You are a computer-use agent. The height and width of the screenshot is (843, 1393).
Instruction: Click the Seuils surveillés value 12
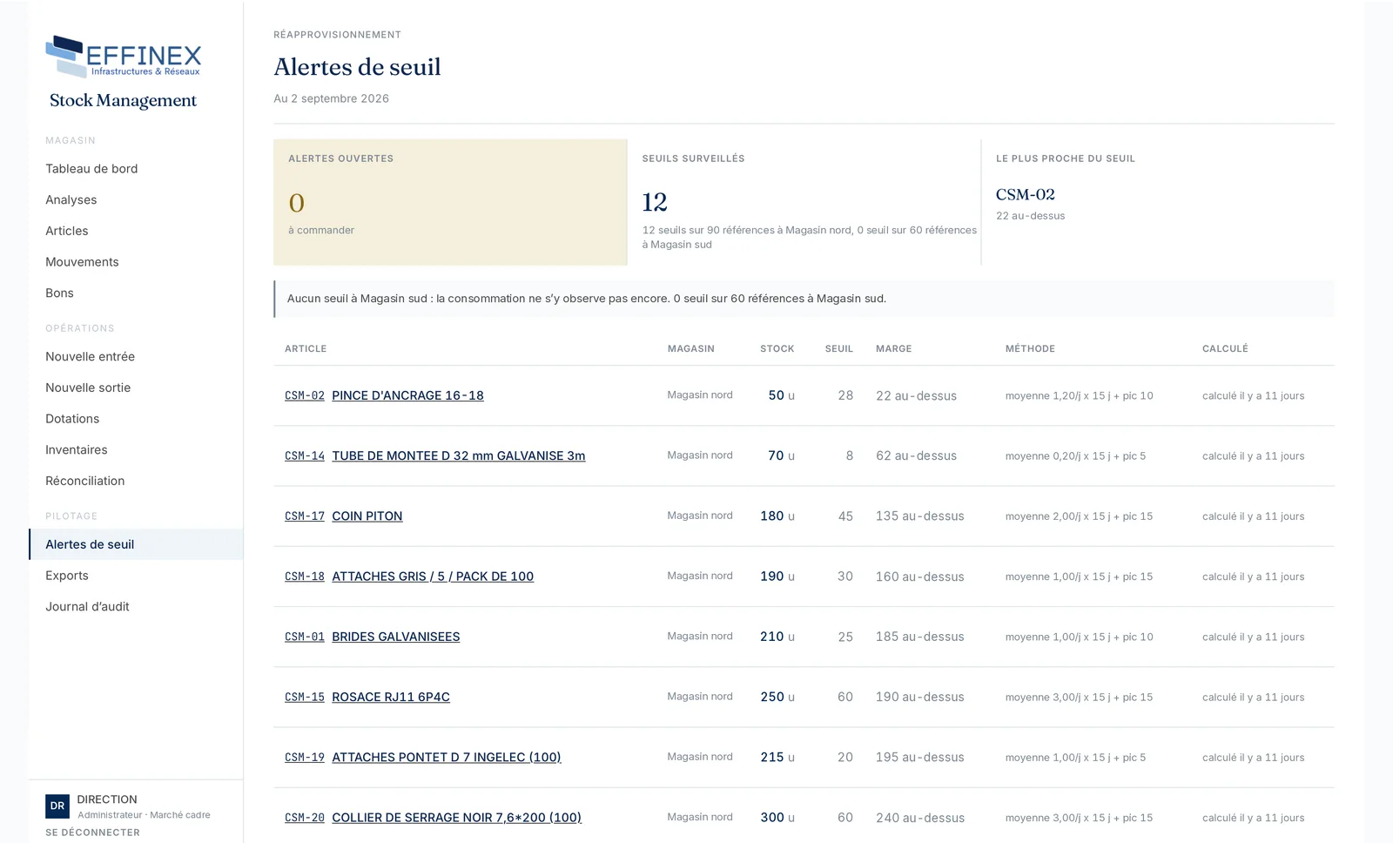pos(655,202)
